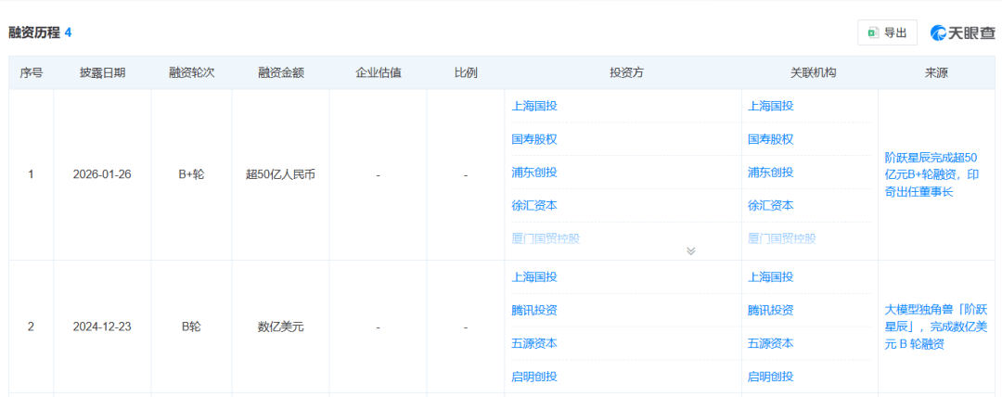Click the 天眼查 logo icon
The image size is (1002, 397).
pos(962,32)
